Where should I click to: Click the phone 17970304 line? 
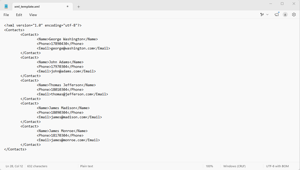pyautogui.click(x=60, y=67)
